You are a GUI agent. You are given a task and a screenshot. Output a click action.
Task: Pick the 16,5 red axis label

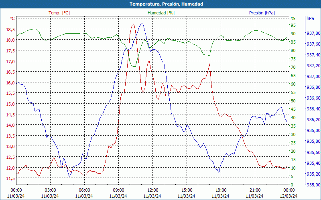10,72
